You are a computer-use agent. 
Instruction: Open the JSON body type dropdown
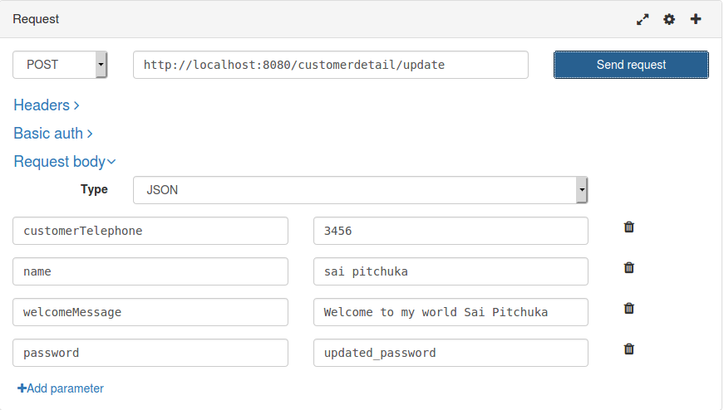(360, 190)
